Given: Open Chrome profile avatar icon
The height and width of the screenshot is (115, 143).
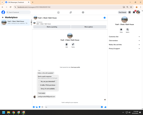Looking at the screenshot, I should pos(137,7).
